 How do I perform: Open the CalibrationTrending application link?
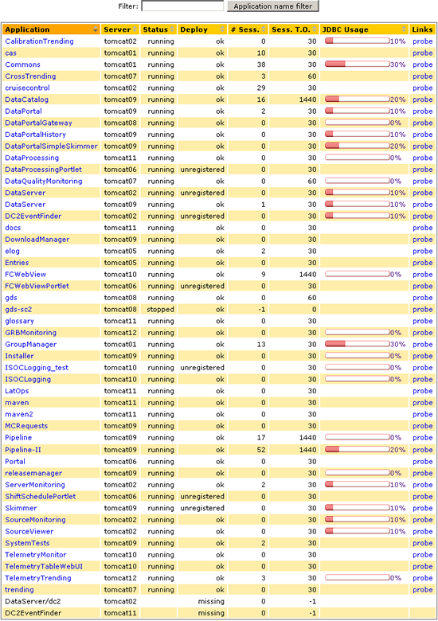(x=39, y=41)
